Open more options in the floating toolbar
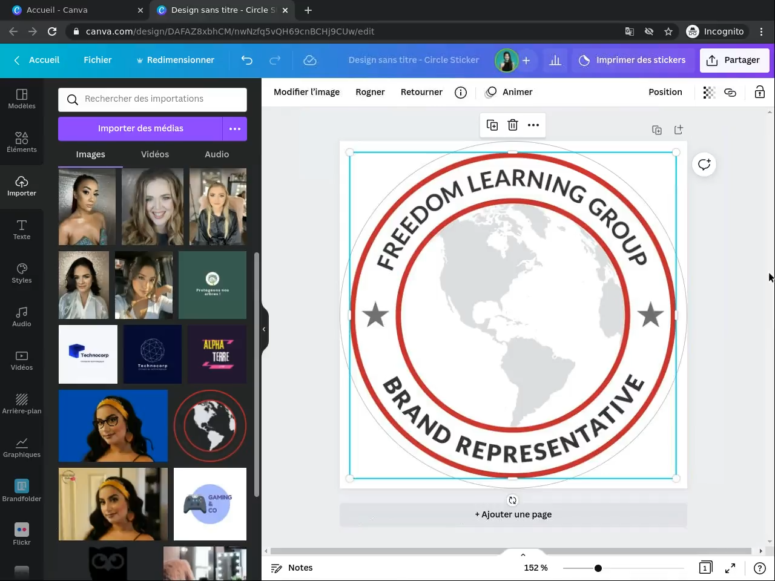775x581 pixels. 533,125
